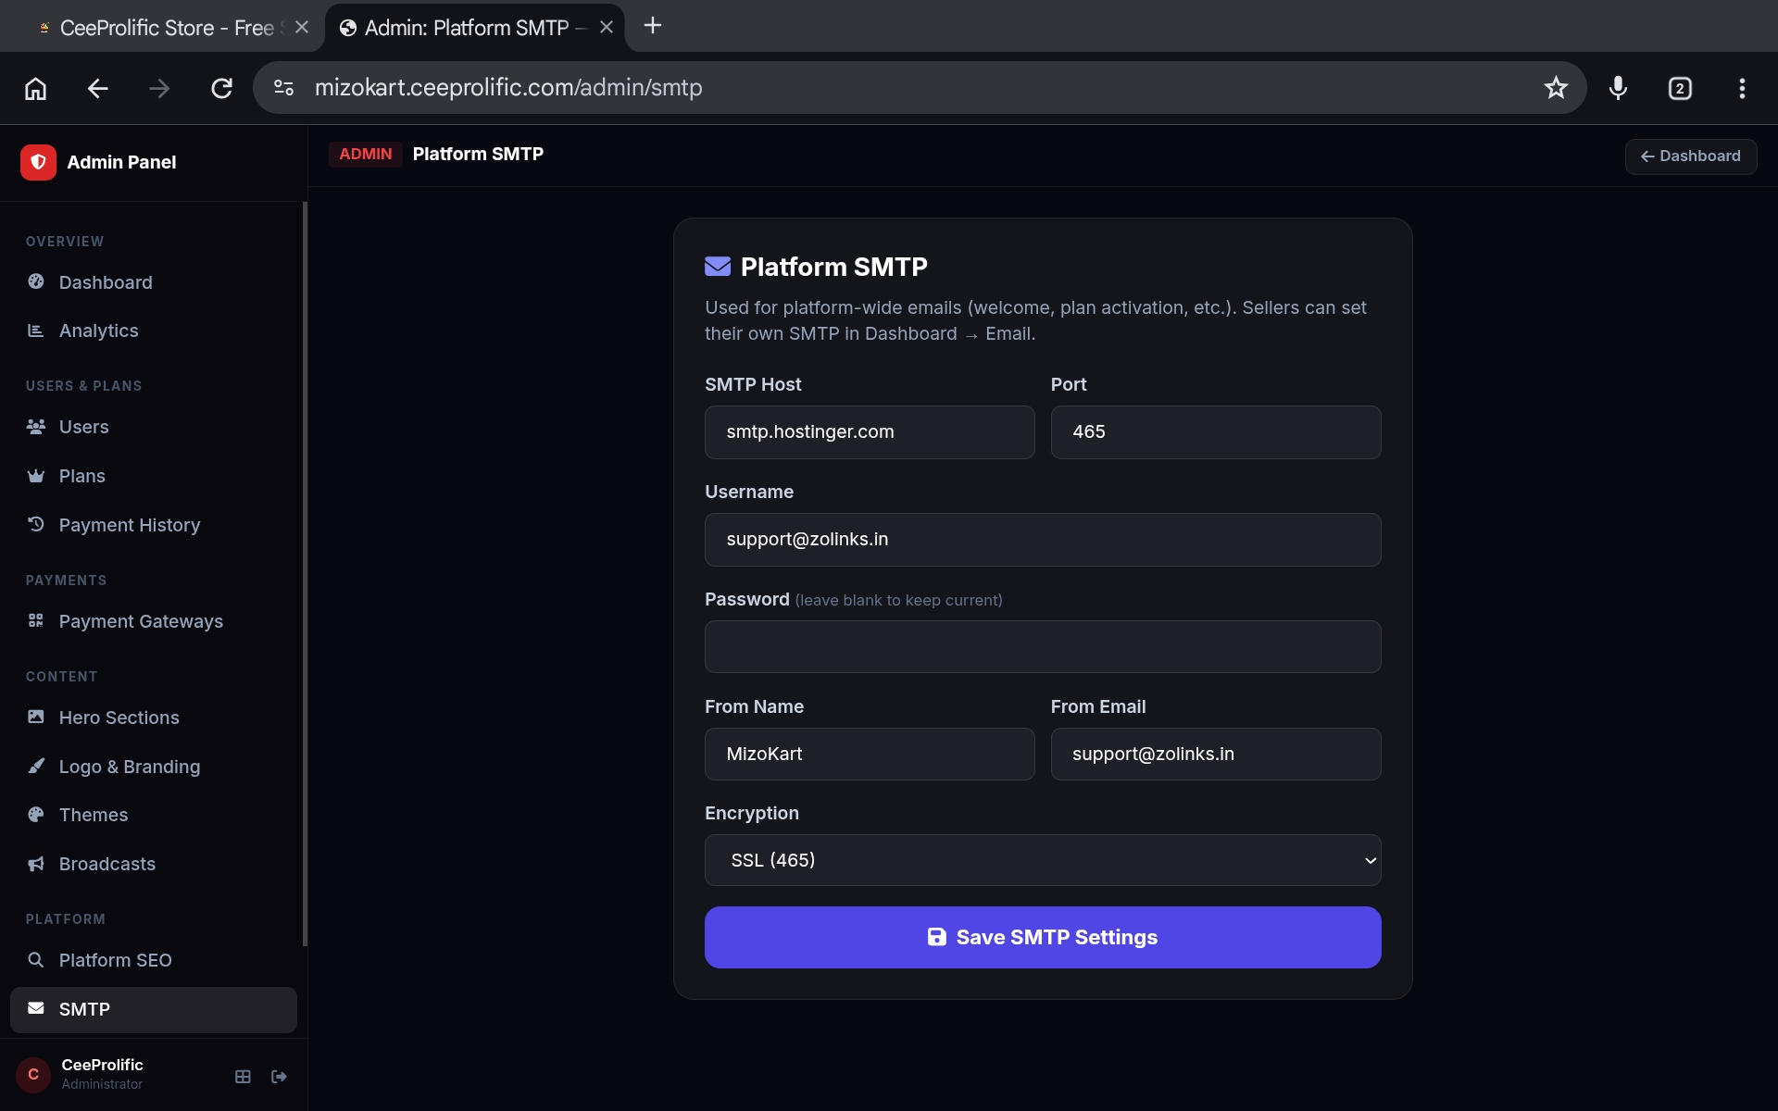This screenshot has height=1111, width=1778.
Task: Open a new browser tab
Action: pyautogui.click(x=653, y=26)
